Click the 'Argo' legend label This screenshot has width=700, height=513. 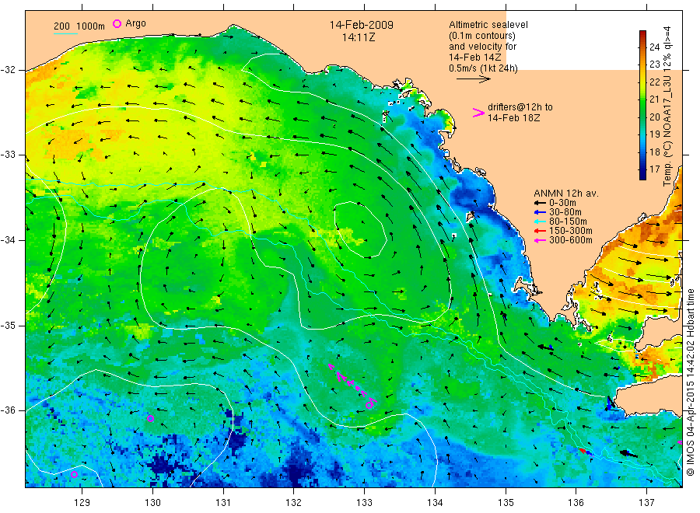(x=135, y=23)
